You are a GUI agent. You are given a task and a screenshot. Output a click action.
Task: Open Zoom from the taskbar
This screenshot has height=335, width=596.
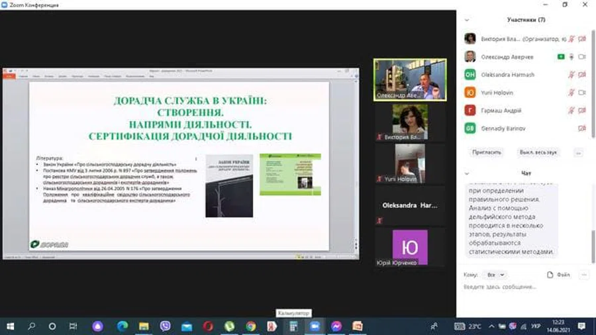[315, 326]
